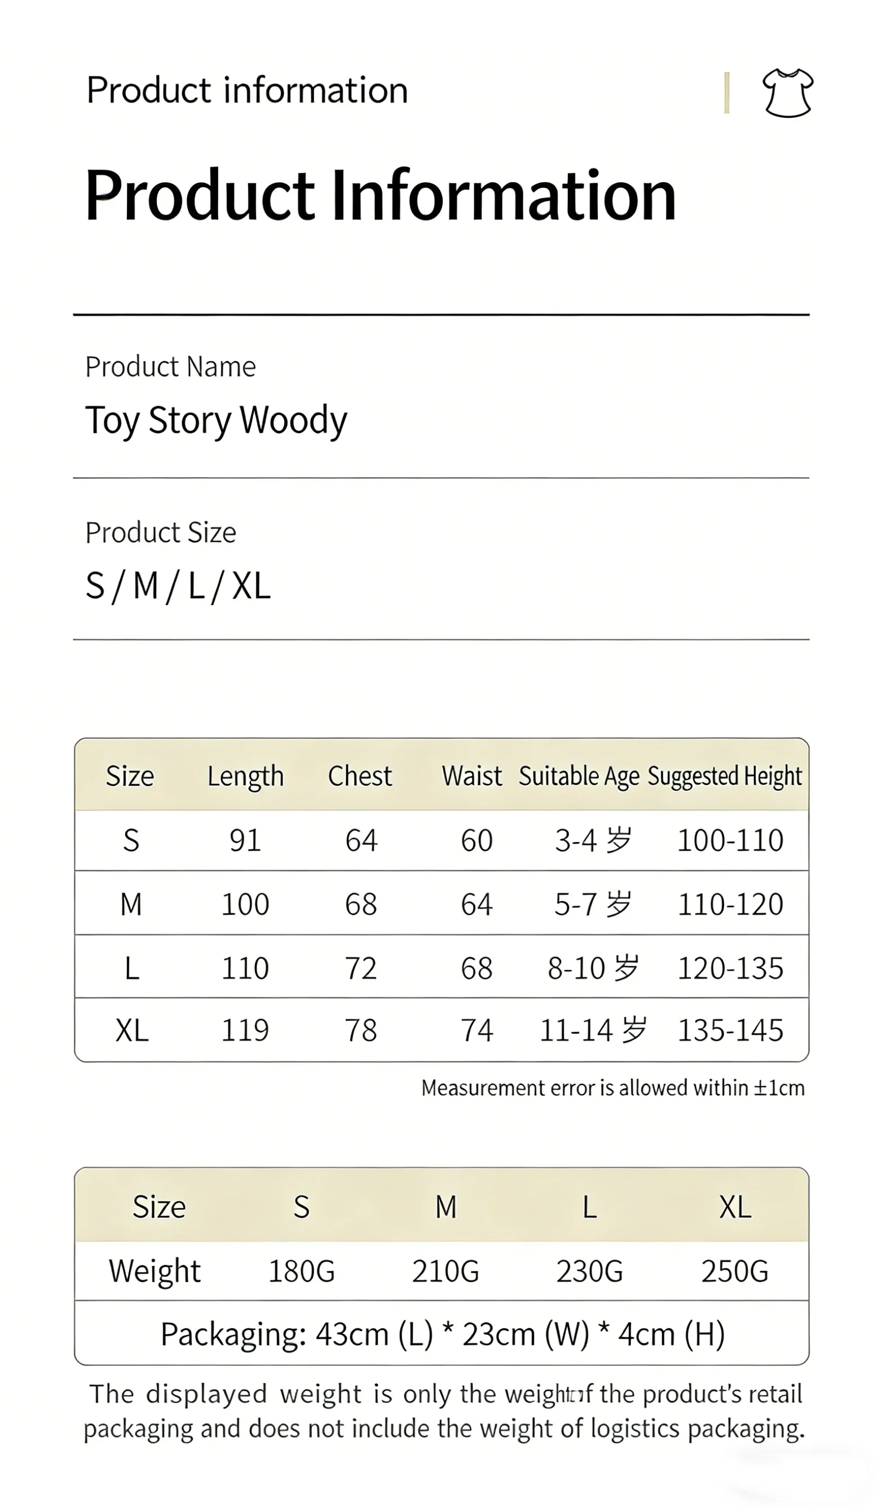Click the XL row age 11-14 cell
This screenshot has width=882, height=1512.
(x=593, y=1030)
